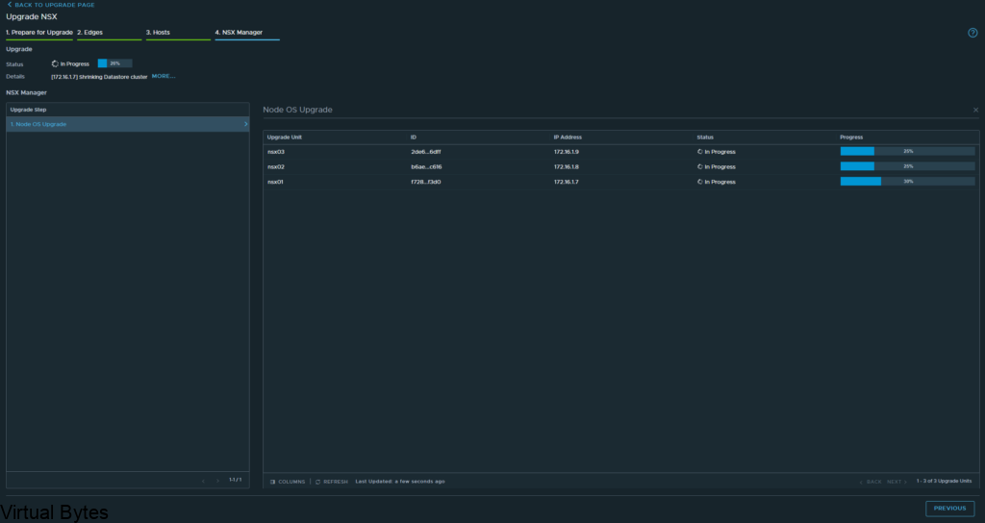Click Last Updated timestamp text
The height and width of the screenshot is (523, 985).
click(400, 482)
